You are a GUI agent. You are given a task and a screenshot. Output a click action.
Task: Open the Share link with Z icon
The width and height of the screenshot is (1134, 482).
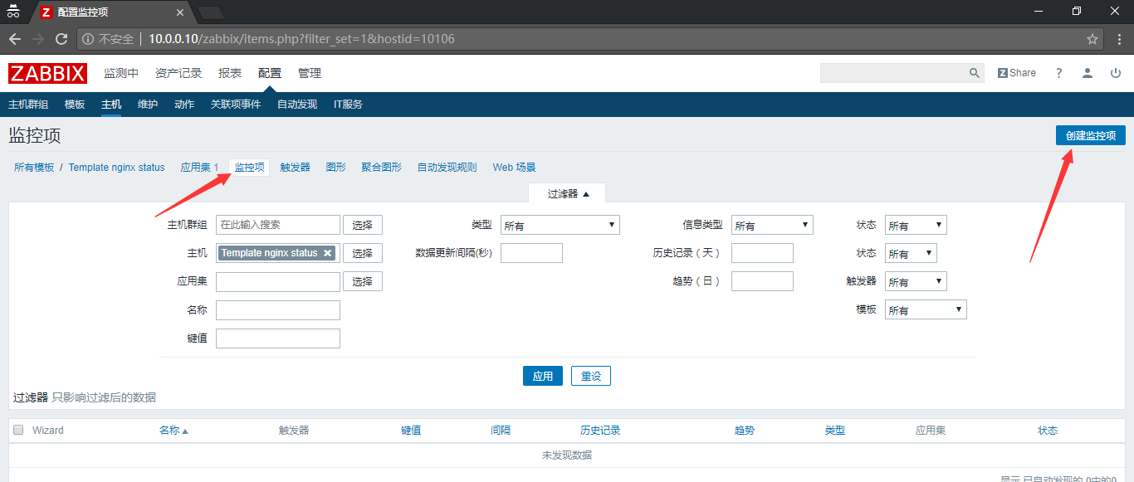(1017, 73)
